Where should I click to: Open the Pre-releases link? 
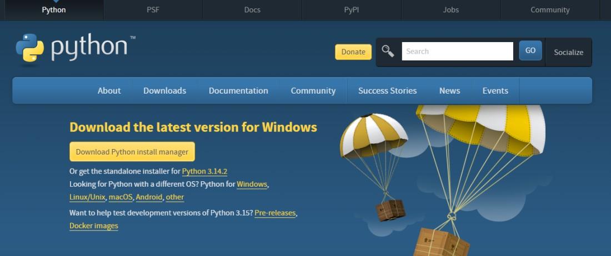(x=275, y=213)
